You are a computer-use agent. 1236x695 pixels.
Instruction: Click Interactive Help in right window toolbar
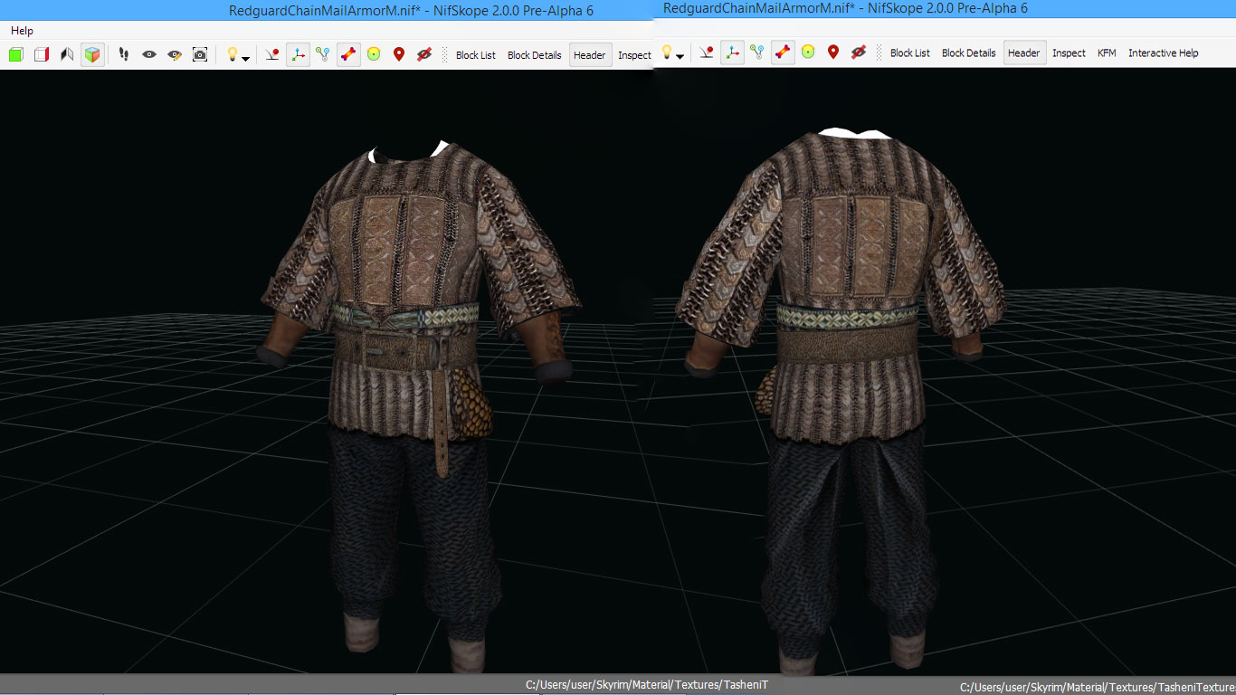1163,53
